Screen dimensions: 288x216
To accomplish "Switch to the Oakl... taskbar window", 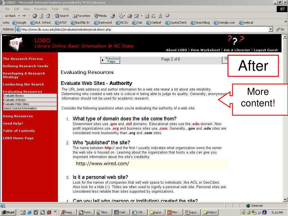I will (x=121, y=212).
